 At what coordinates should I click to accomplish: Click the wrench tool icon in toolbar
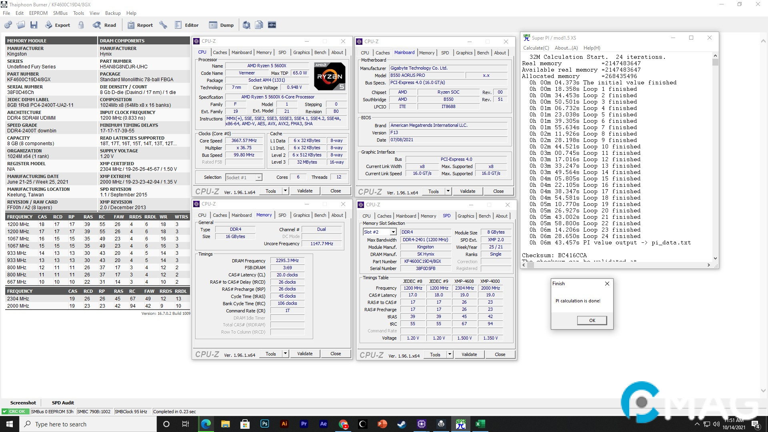pyautogui.click(x=163, y=25)
